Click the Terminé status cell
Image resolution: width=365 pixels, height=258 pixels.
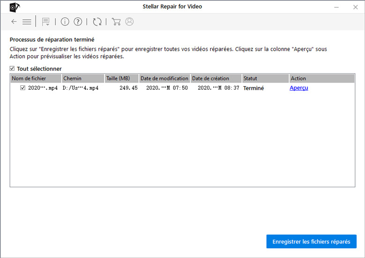click(253, 88)
